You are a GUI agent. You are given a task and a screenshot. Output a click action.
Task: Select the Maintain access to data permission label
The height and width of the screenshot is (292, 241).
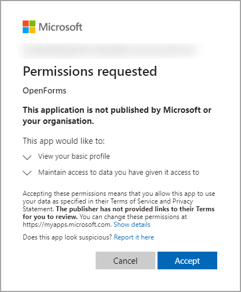tap(118, 173)
